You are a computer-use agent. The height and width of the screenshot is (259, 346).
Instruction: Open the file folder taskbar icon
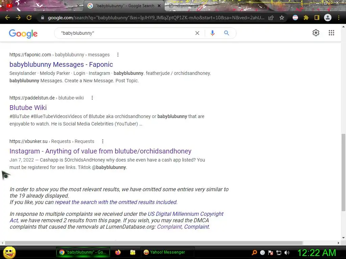pyautogui.click(x=132, y=252)
